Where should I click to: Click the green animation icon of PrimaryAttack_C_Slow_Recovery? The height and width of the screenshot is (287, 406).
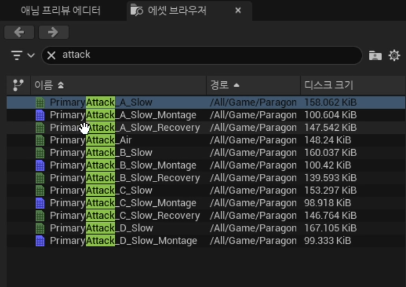point(40,216)
